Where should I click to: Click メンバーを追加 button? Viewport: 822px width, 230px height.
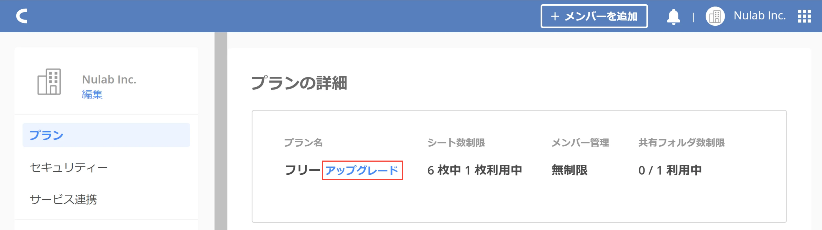594,16
